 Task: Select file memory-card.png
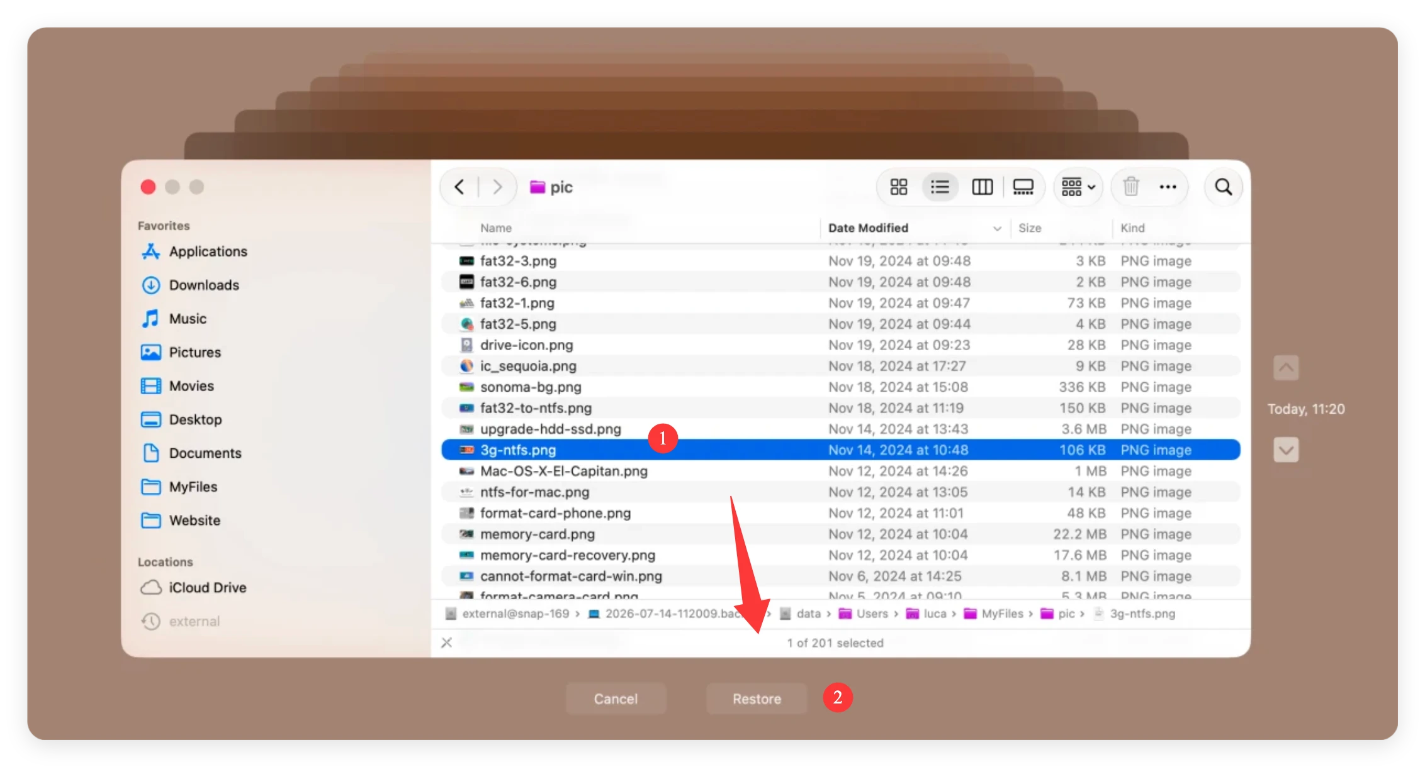[841, 534]
